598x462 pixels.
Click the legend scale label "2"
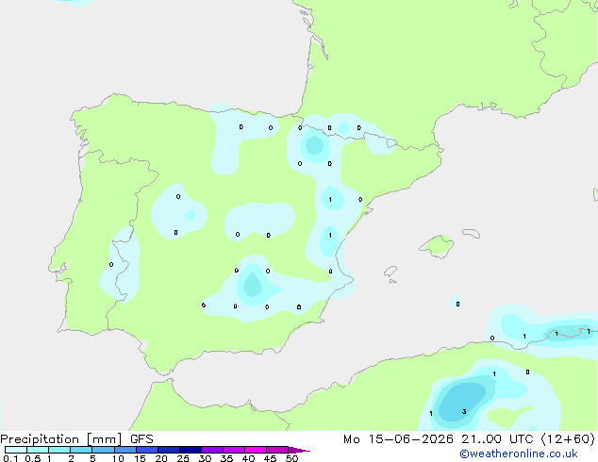coord(71,458)
